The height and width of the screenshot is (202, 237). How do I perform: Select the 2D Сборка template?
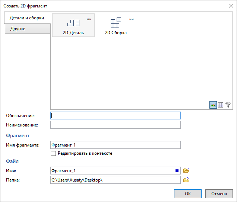(116, 25)
